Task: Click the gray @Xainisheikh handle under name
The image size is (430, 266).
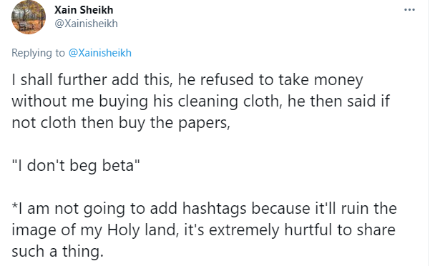Action: tap(86, 24)
